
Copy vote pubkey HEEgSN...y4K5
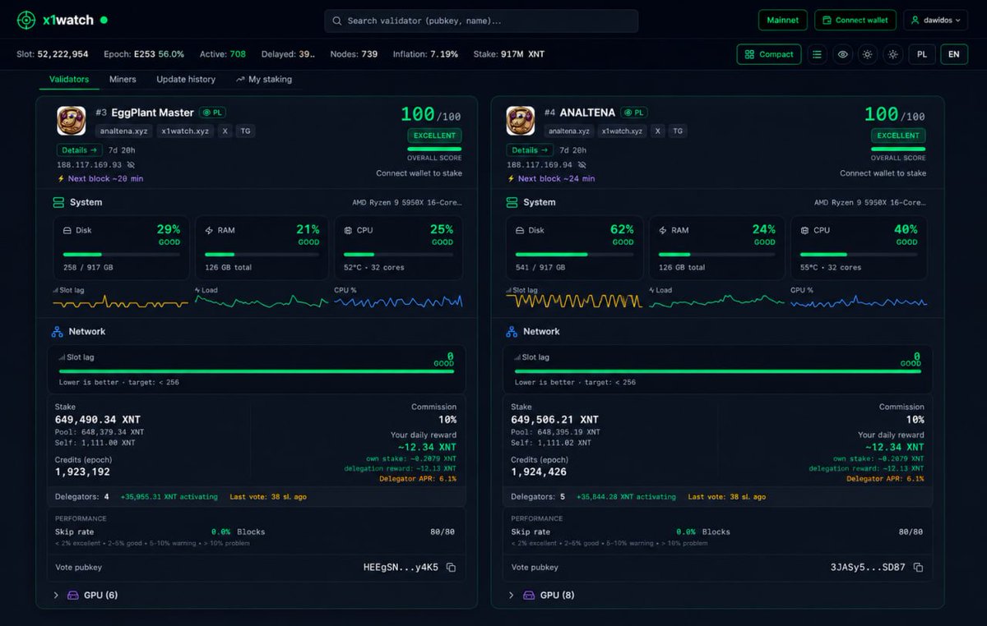tap(451, 568)
